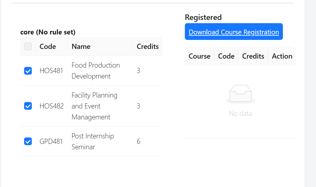This screenshot has width=316, height=187.
Task: Click the Credits header in Registered table
Action: click(x=253, y=56)
